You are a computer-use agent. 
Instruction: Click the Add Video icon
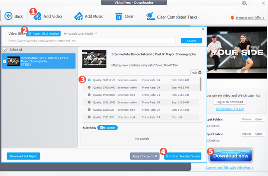(36, 16)
